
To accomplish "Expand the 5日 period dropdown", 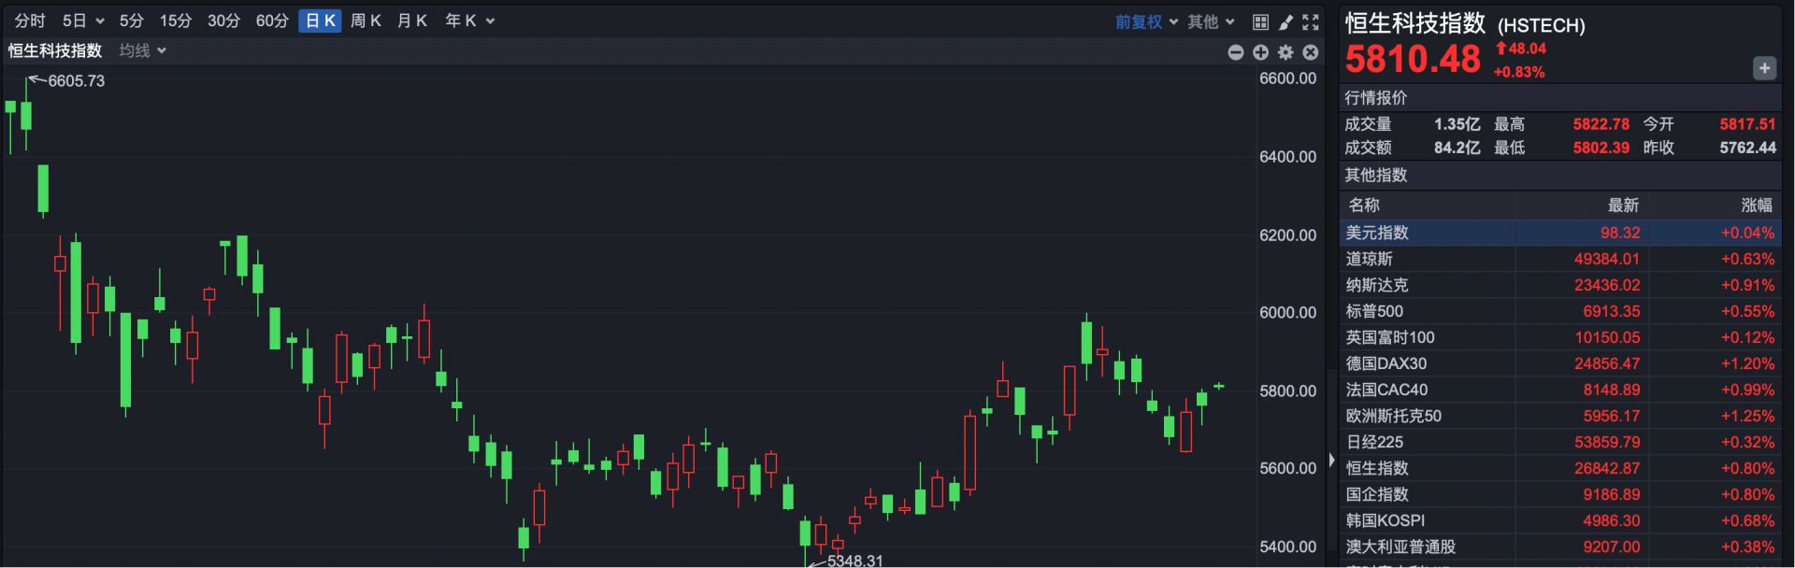I will coord(82,21).
